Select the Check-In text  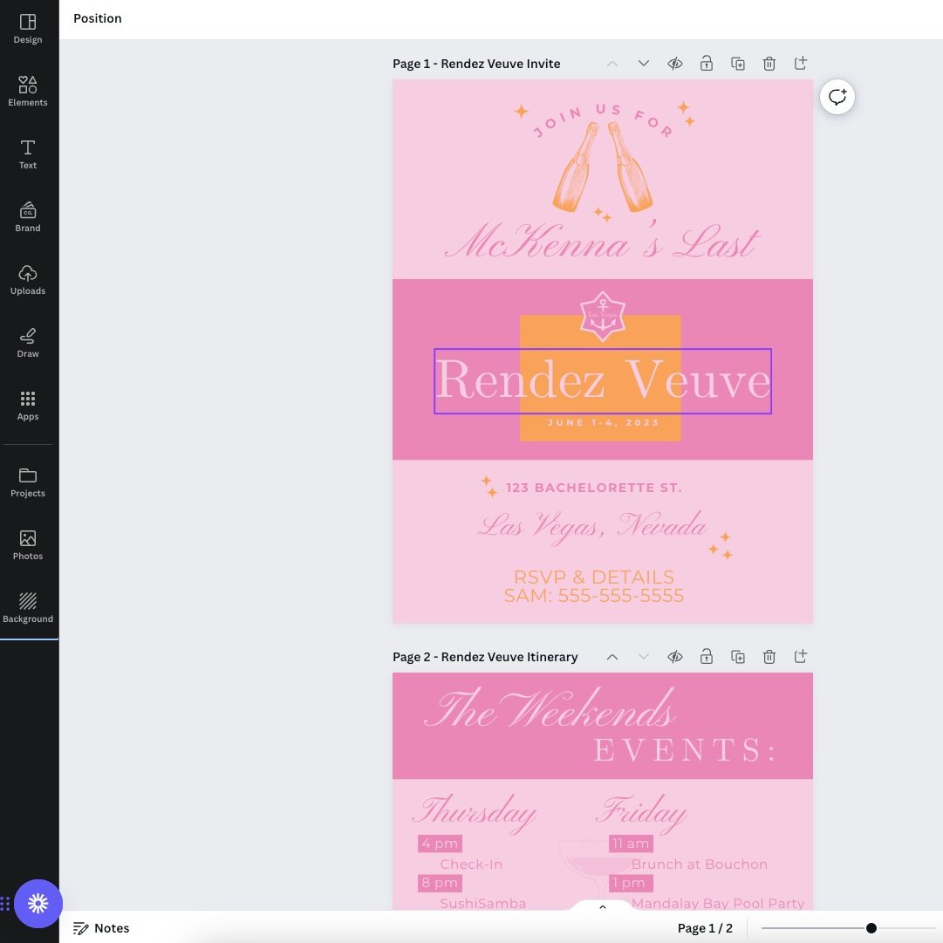(x=471, y=864)
